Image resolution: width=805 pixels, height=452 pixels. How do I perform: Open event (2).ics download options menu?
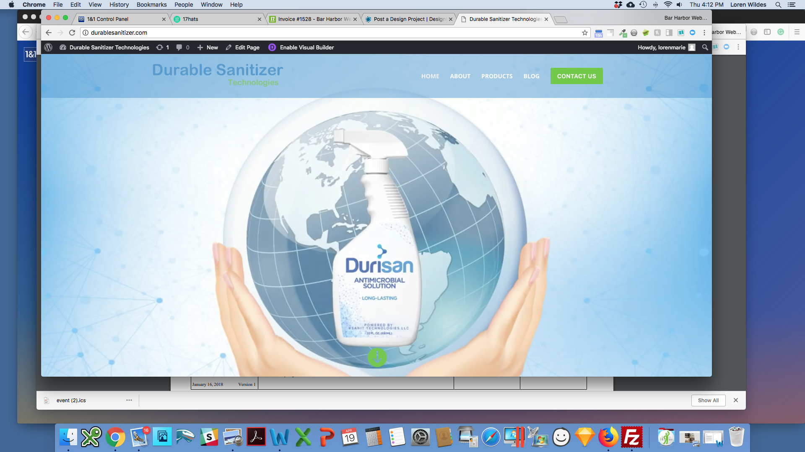click(129, 400)
